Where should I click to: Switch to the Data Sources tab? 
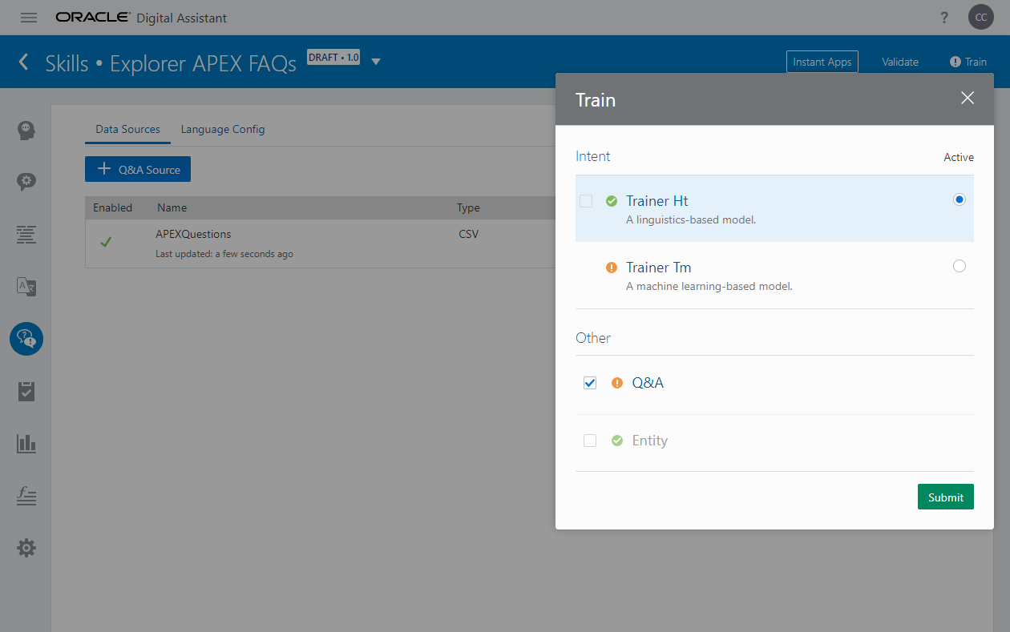click(x=127, y=129)
